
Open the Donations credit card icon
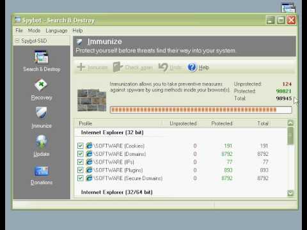(42, 171)
